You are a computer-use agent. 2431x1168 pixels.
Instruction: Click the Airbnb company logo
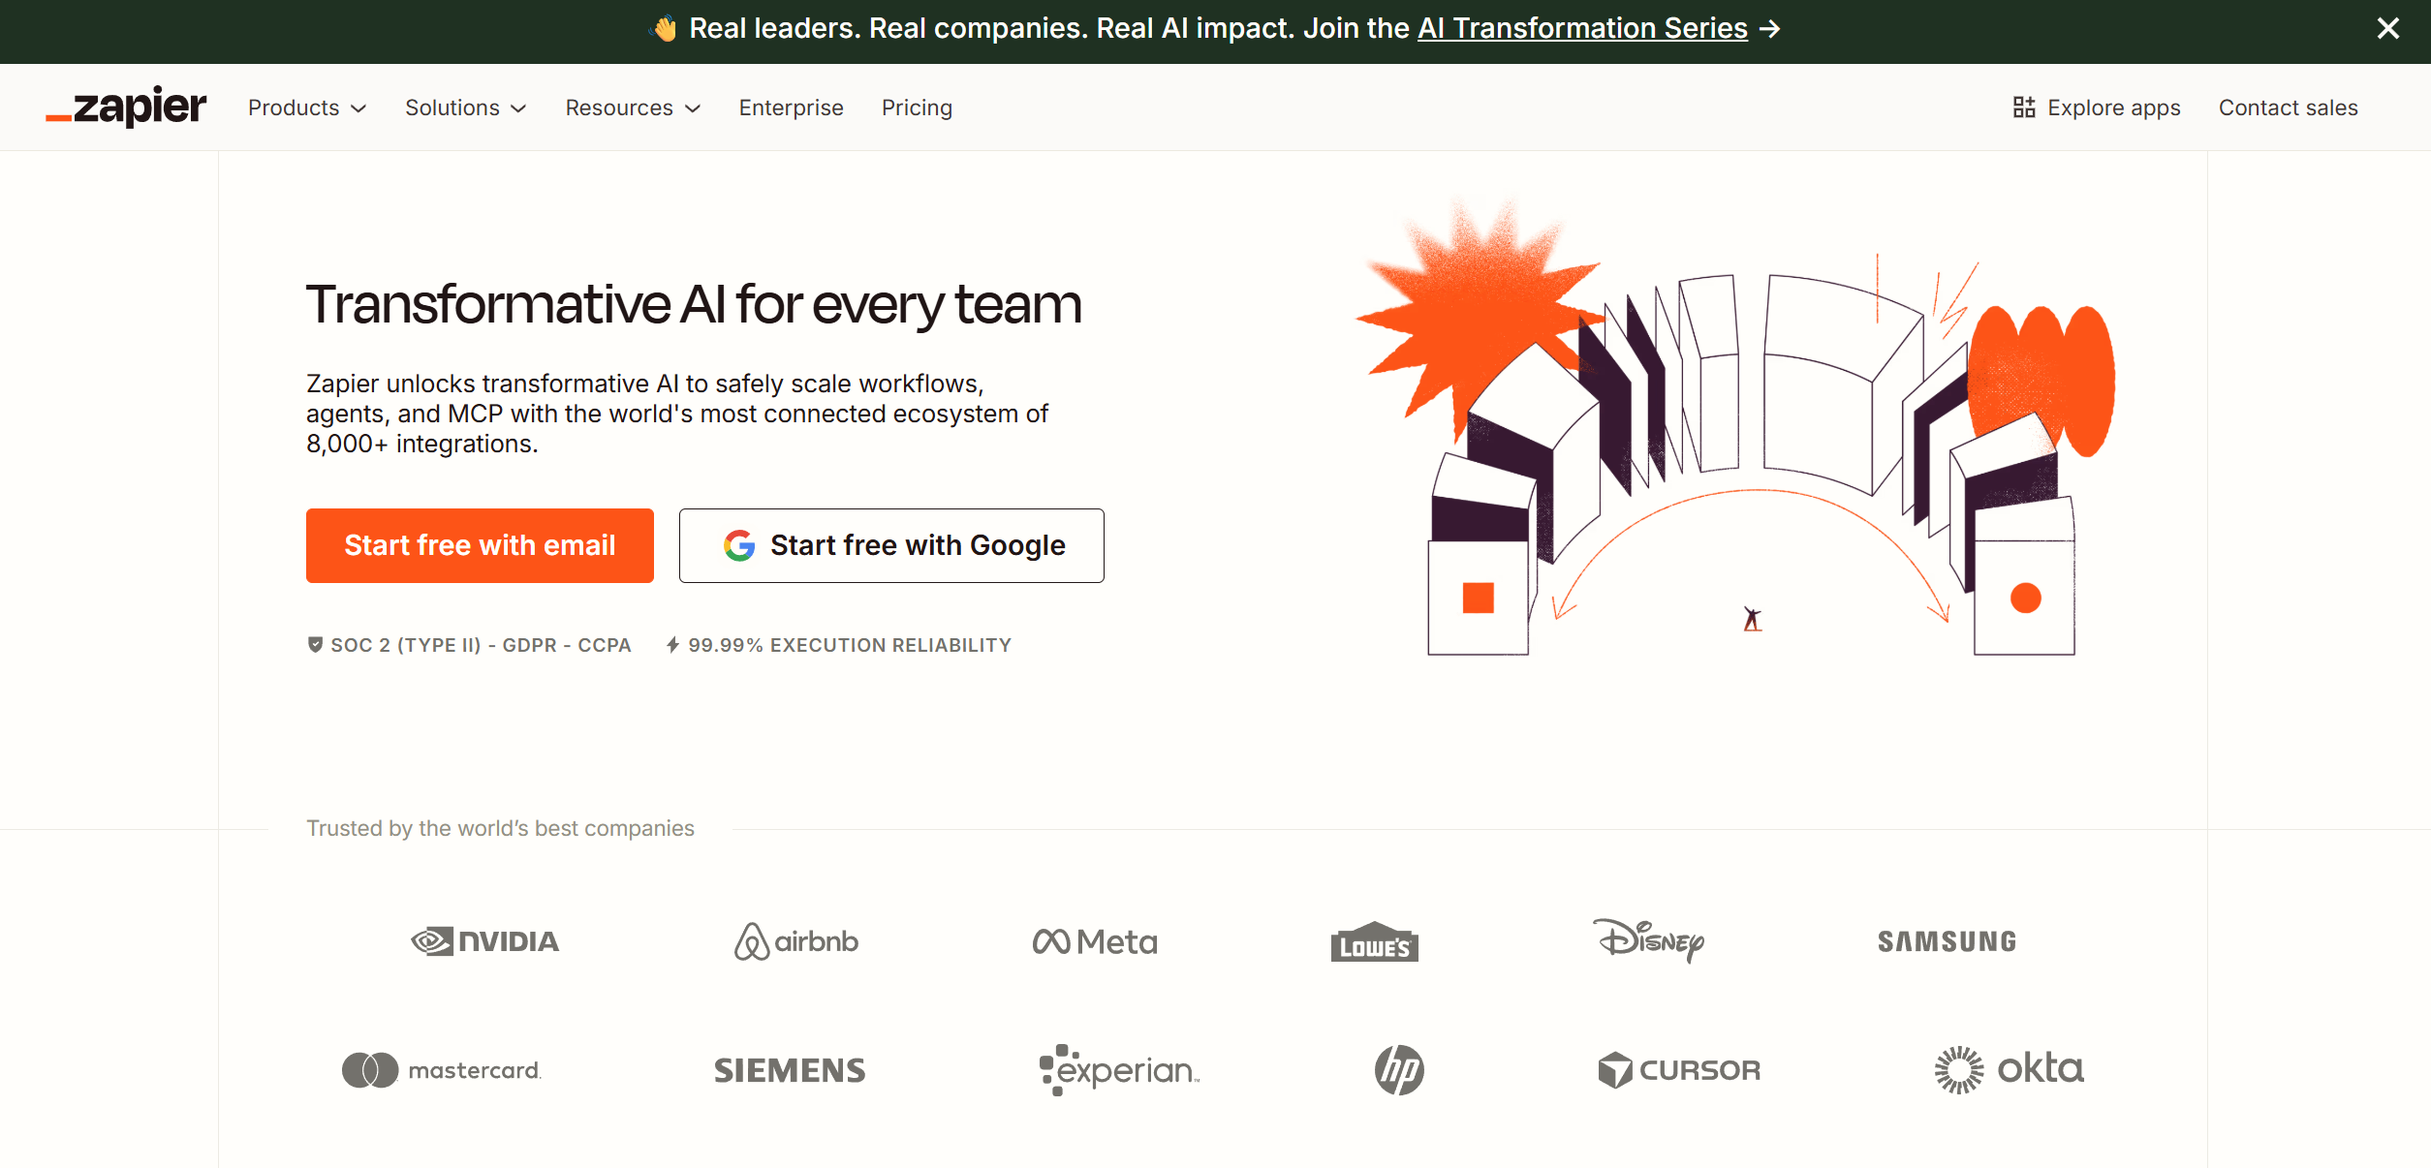pyautogui.click(x=795, y=940)
